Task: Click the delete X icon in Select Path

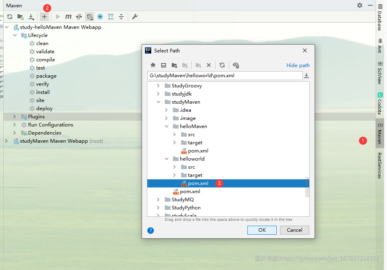Action: [209, 65]
